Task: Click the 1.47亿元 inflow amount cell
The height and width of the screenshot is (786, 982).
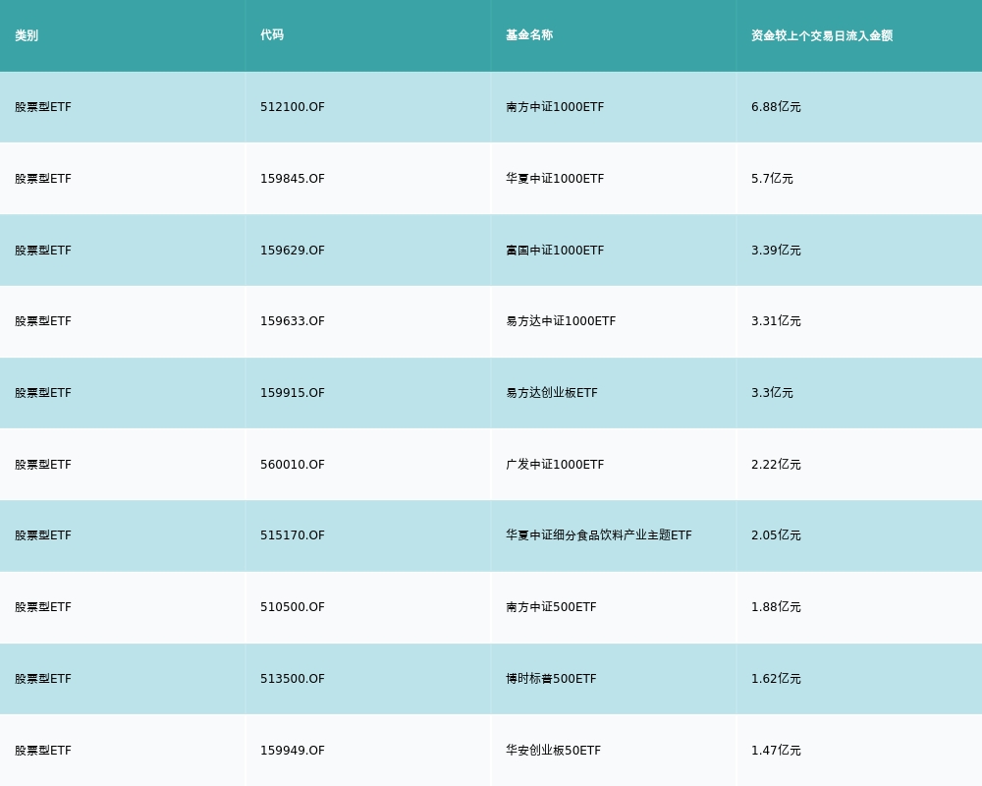Action: [776, 751]
